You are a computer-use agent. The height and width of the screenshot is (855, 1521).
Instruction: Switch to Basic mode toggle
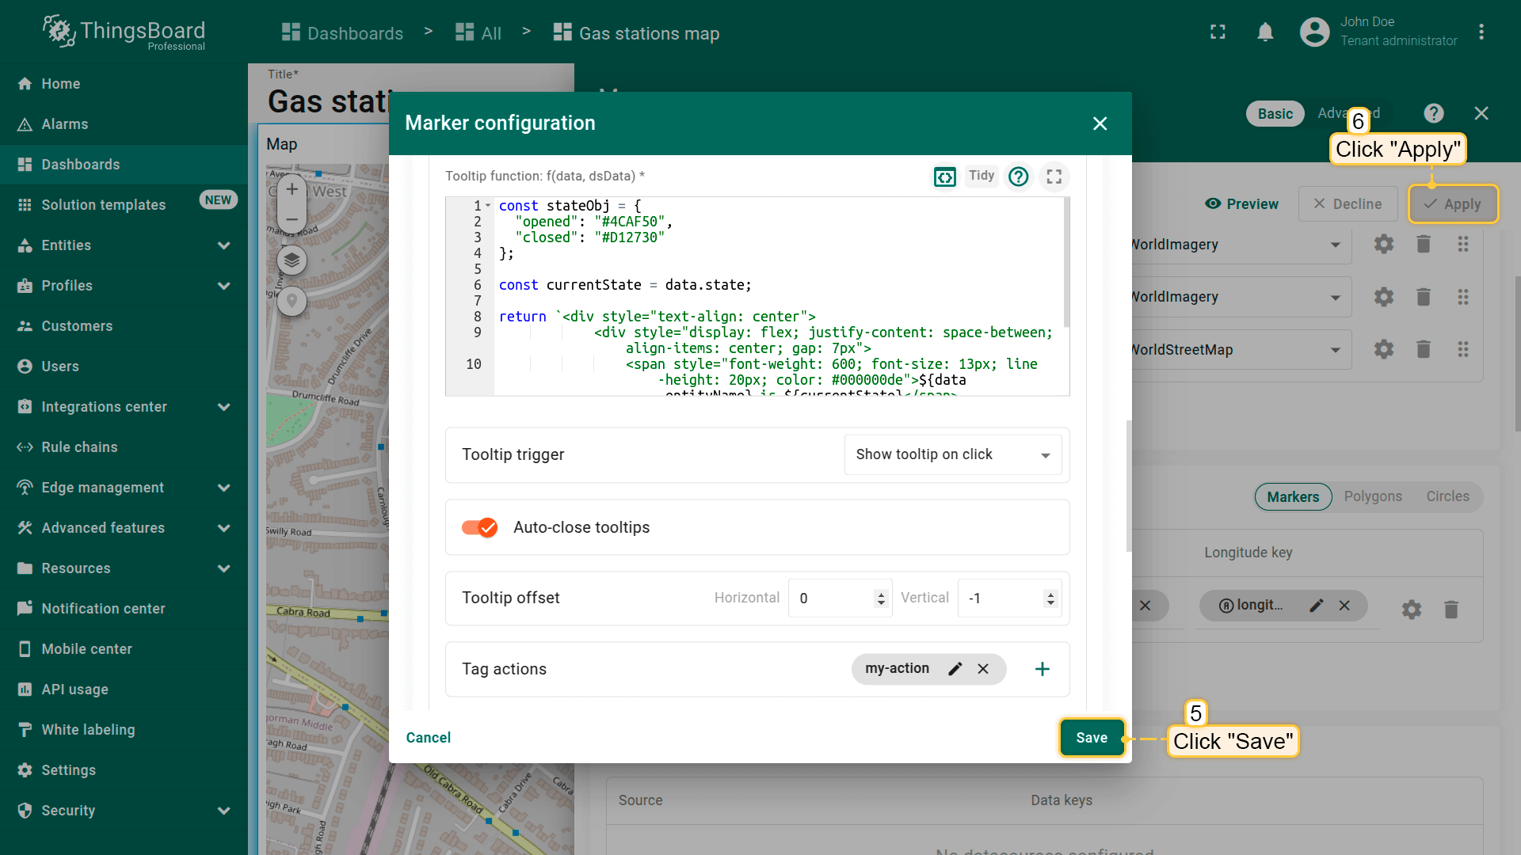1275,114
